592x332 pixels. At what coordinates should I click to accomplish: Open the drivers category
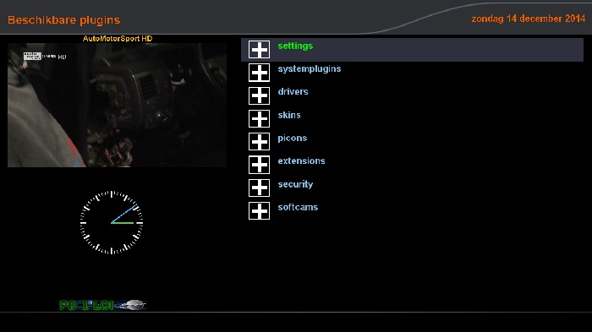[x=293, y=92]
